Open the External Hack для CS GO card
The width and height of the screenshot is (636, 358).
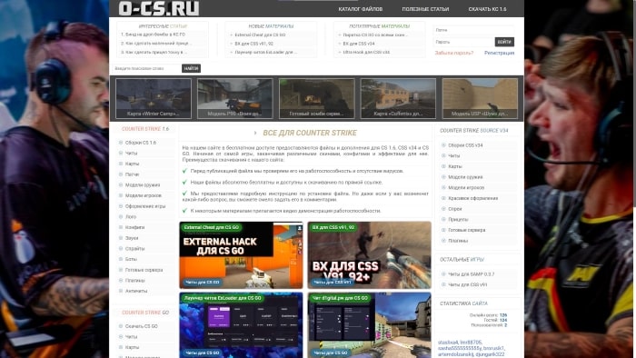[241, 255]
